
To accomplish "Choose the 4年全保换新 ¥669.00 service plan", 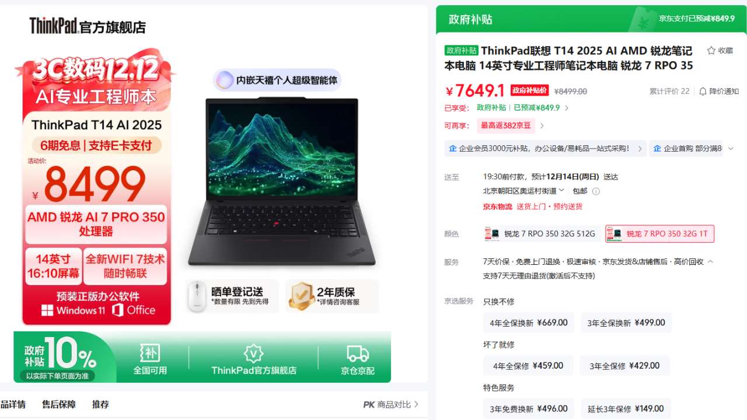I will tap(529, 323).
